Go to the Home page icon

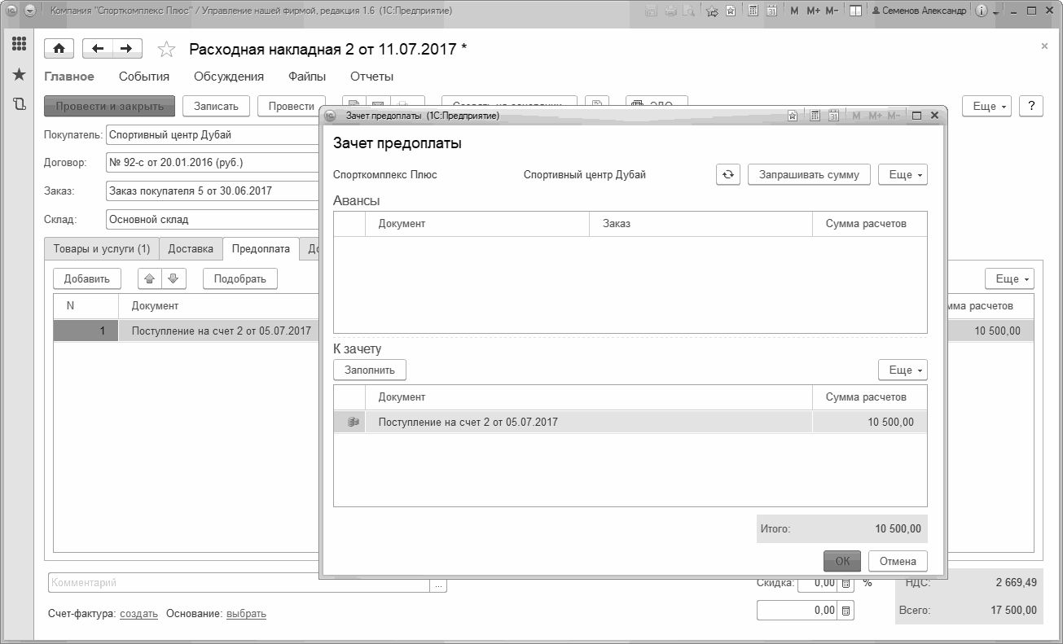coord(59,49)
